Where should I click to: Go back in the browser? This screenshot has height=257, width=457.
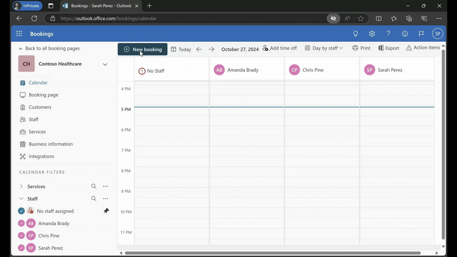tap(19, 18)
